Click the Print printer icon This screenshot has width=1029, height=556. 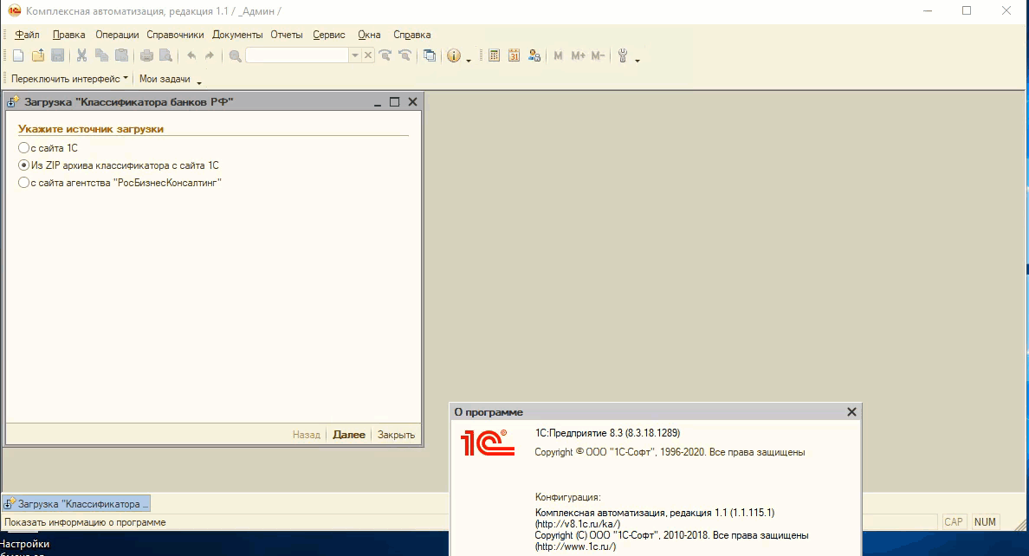[x=146, y=55]
